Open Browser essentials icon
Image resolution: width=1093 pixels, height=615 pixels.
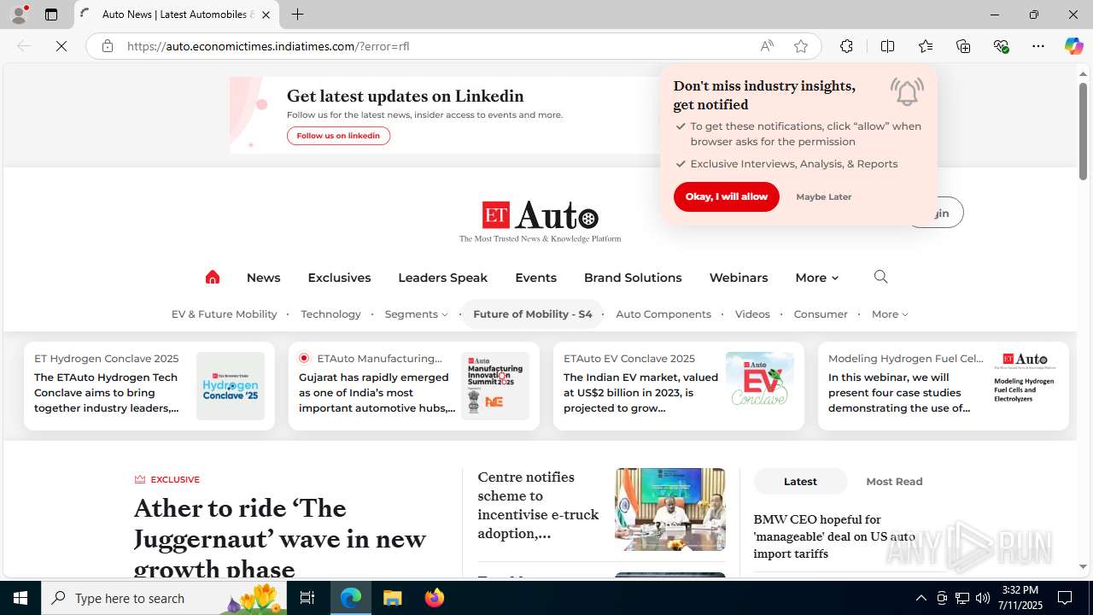[1001, 46]
